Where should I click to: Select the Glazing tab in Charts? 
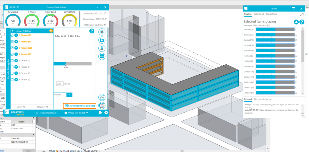pos(247,14)
